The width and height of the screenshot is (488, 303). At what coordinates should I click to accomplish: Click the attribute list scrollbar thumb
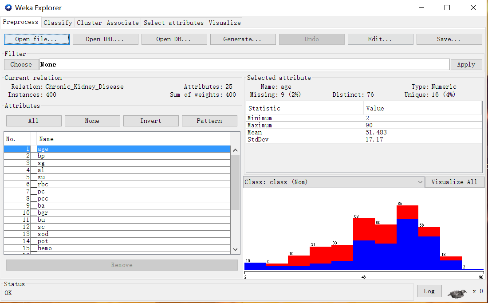click(x=236, y=182)
